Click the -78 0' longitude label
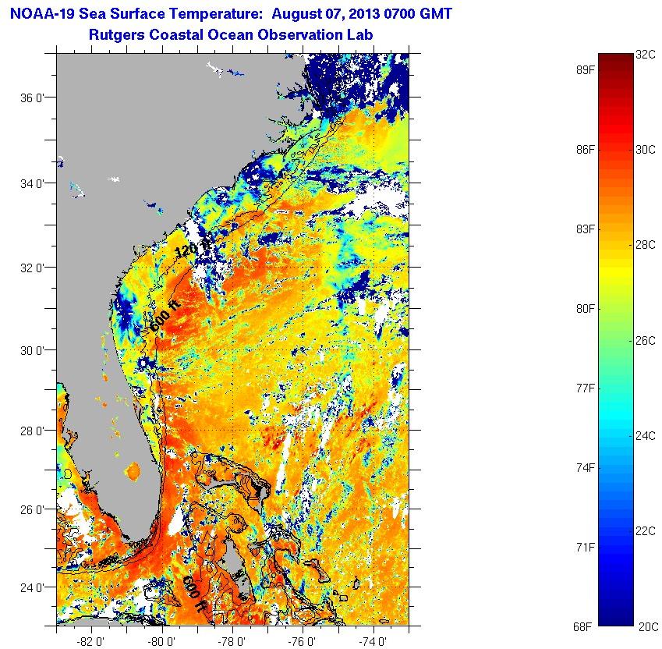Image resolution: width=662 pixels, height=649 pixels. (232, 641)
